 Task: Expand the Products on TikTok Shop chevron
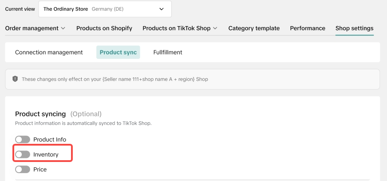[x=215, y=28]
